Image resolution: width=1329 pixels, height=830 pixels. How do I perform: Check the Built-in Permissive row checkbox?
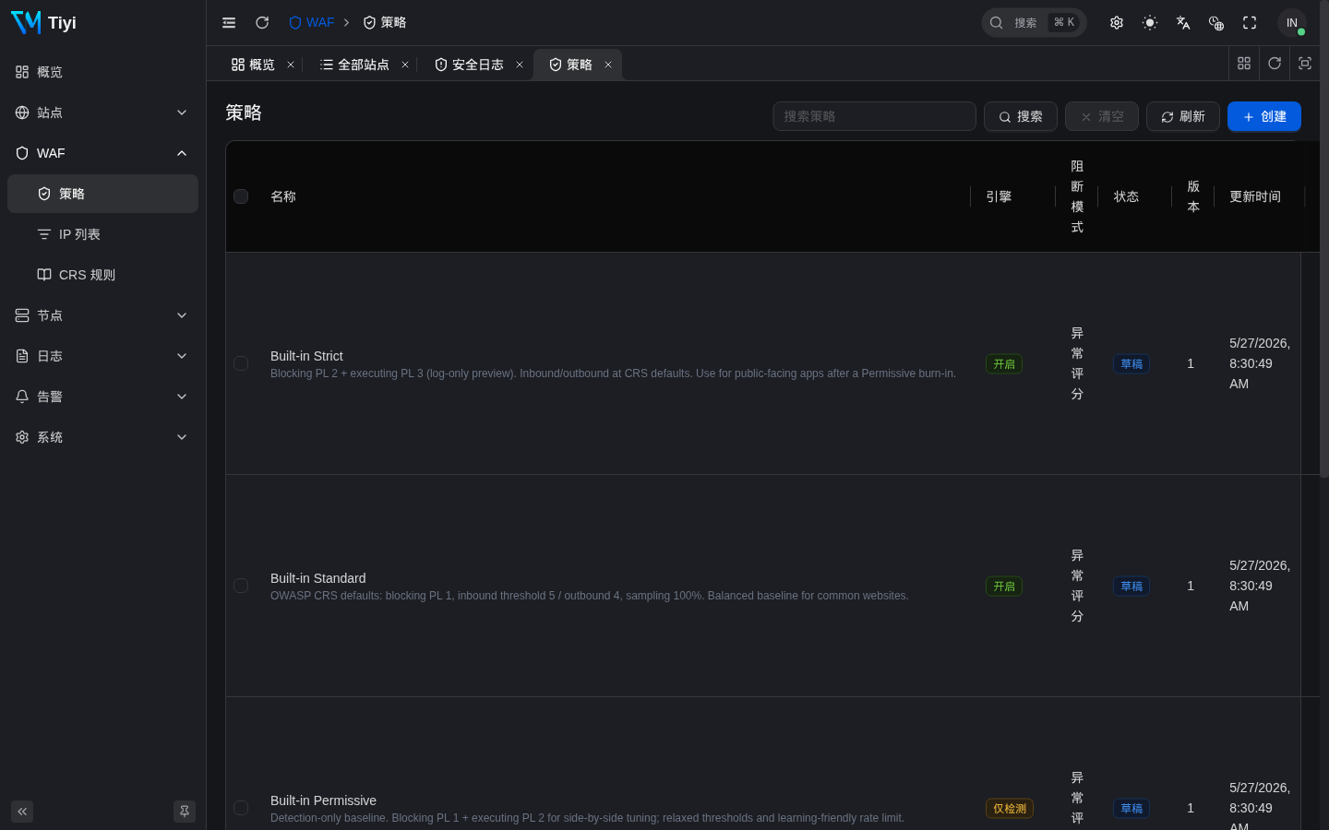(241, 808)
